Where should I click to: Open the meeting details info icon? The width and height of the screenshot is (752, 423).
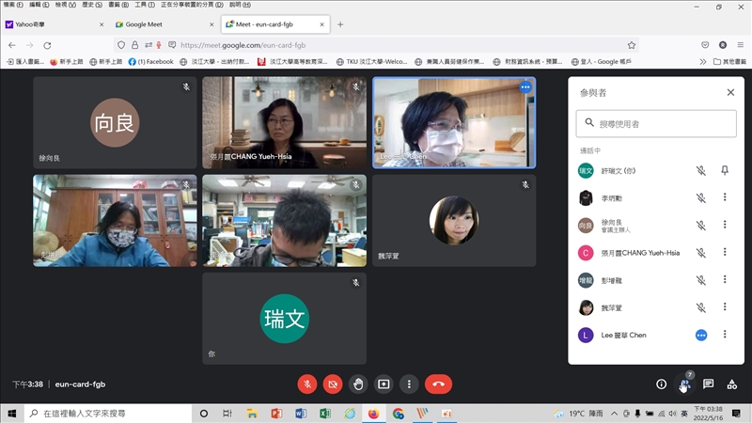tap(661, 384)
